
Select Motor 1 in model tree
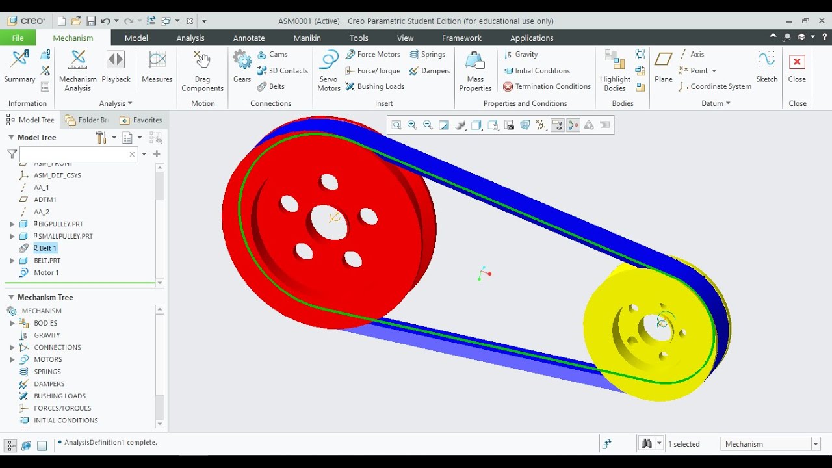pos(46,273)
